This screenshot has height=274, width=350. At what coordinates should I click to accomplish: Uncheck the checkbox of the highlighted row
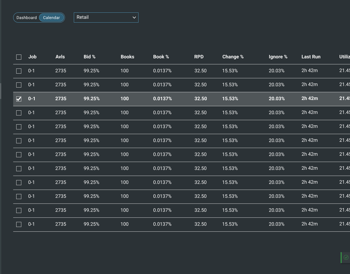(19, 99)
